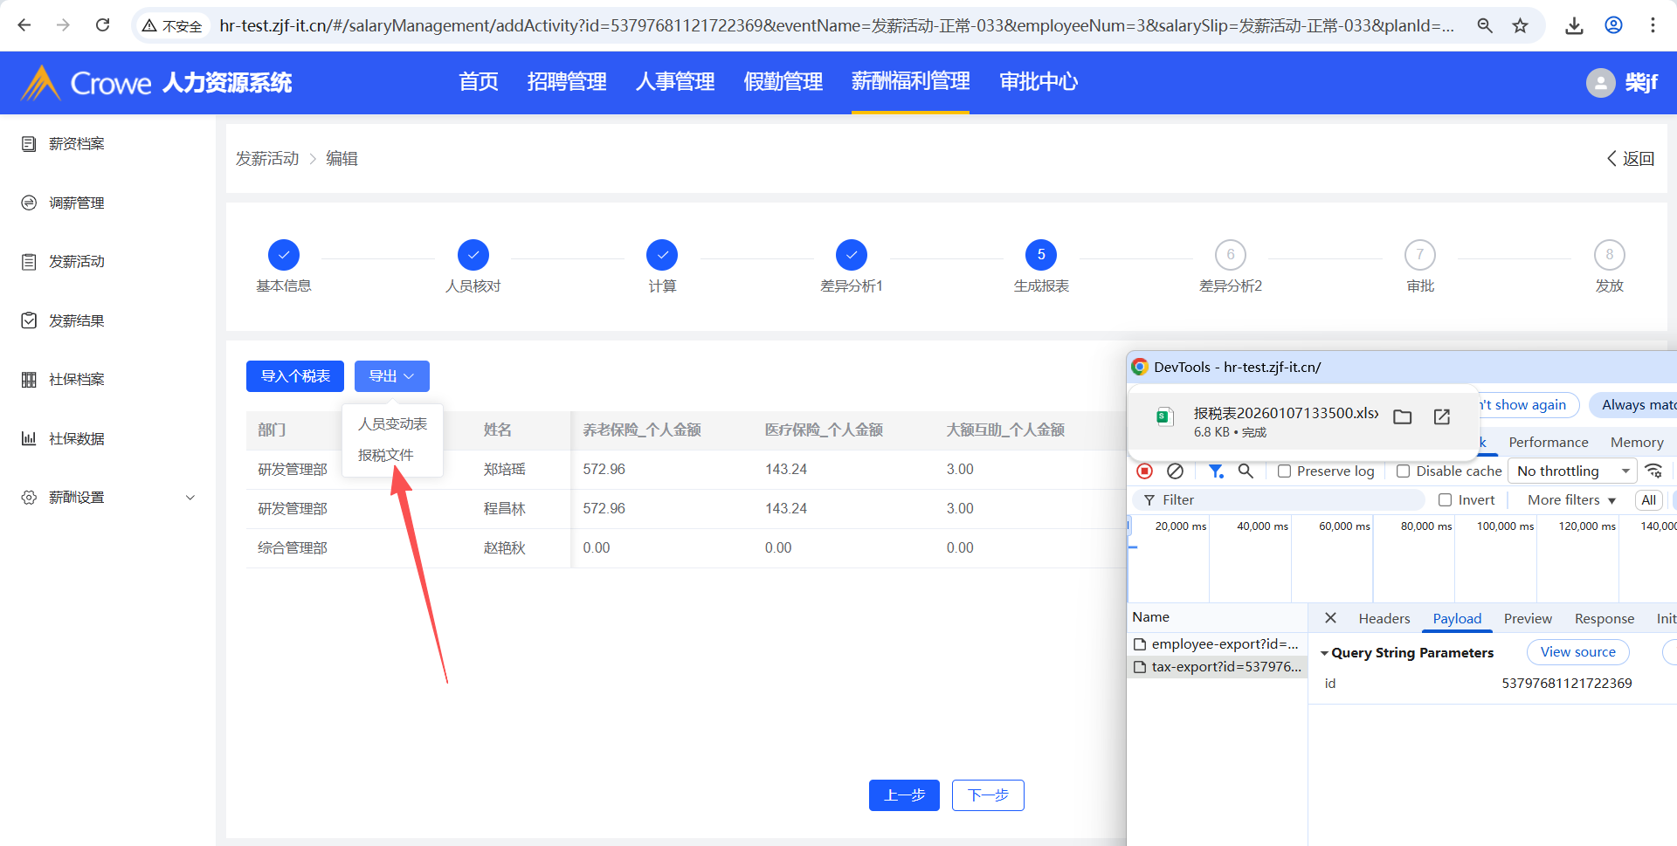
Task: Toggle the Disable cache checkbox
Action: pyautogui.click(x=1404, y=471)
